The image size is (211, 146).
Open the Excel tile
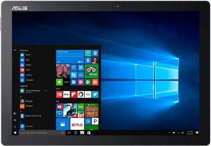pyautogui.click(x=88, y=82)
